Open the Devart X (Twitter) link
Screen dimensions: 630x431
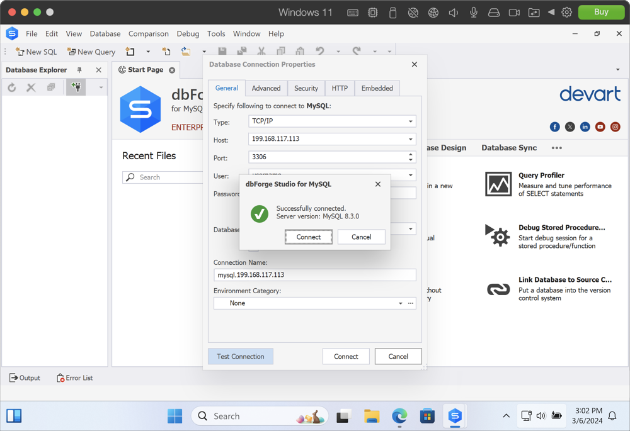570,127
